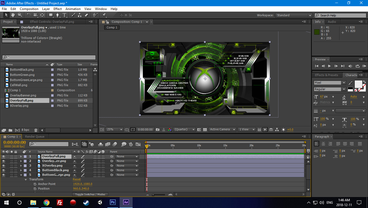The height and width of the screenshot is (208, 368).
Task: Open the Active Camera dropdown
Action: 222,129
